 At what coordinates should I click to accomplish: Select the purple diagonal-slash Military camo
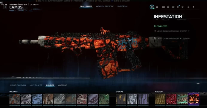pos(93,99)
